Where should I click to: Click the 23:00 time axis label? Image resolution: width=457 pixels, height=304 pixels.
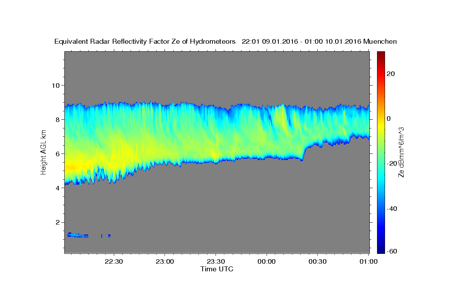click(x=165, y=261)
